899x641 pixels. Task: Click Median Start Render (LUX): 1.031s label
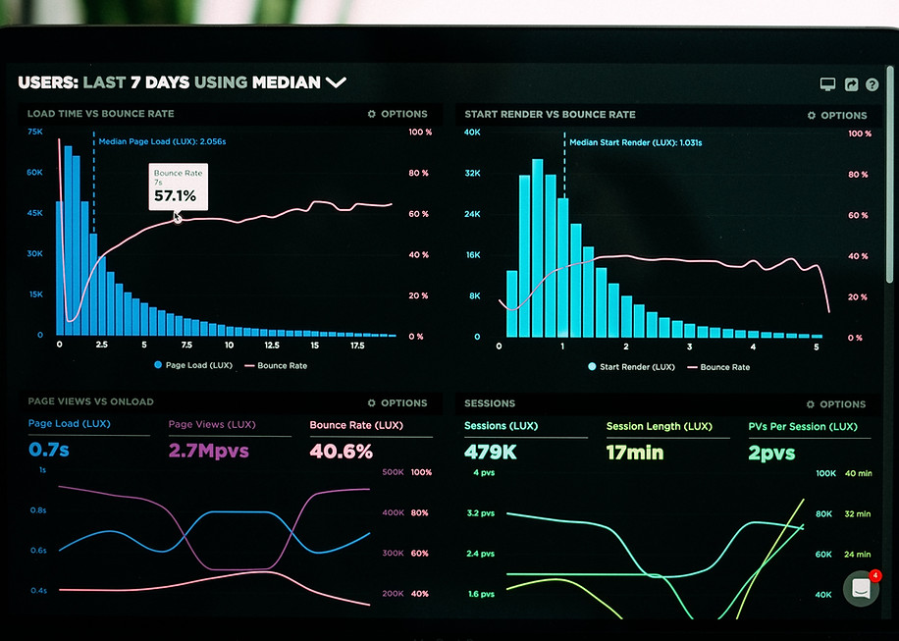point(635,142)
